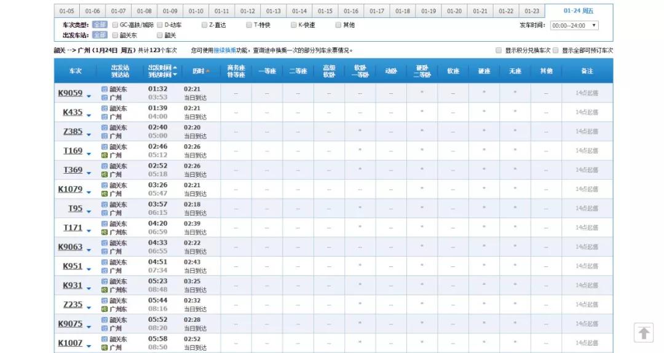Click the green terminal icon beside 广州东 in K931 row
Viewport: 664px width, 353px height.
(104, 290)
